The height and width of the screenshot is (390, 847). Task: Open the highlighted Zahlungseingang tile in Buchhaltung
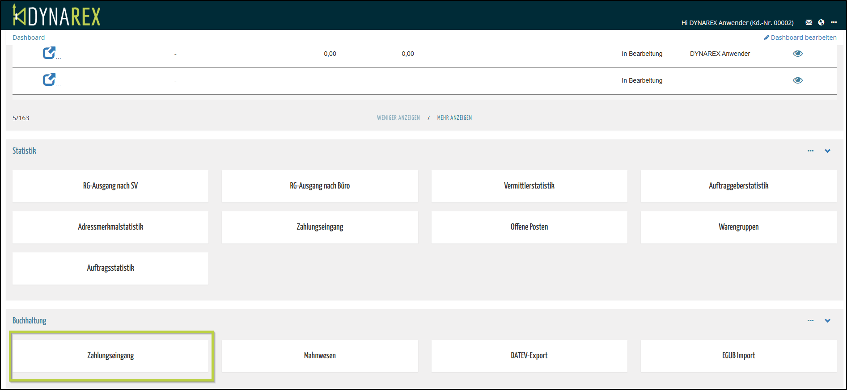110,356
